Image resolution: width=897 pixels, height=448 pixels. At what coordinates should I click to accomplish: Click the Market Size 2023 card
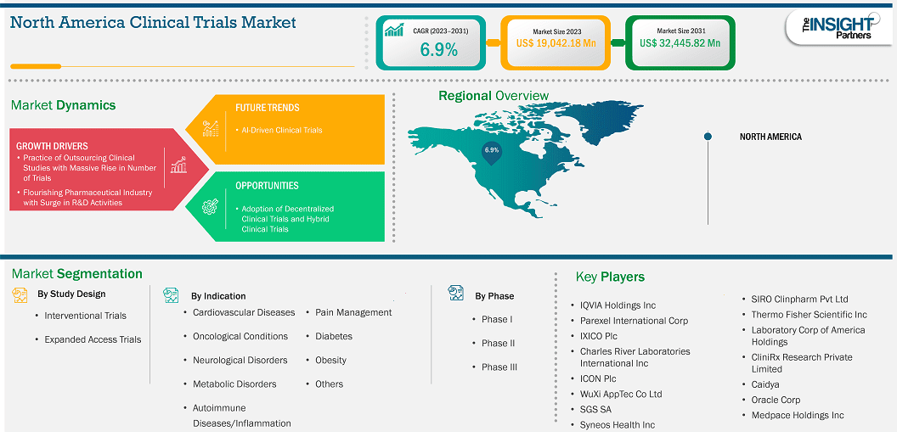[x=555, y=43]
